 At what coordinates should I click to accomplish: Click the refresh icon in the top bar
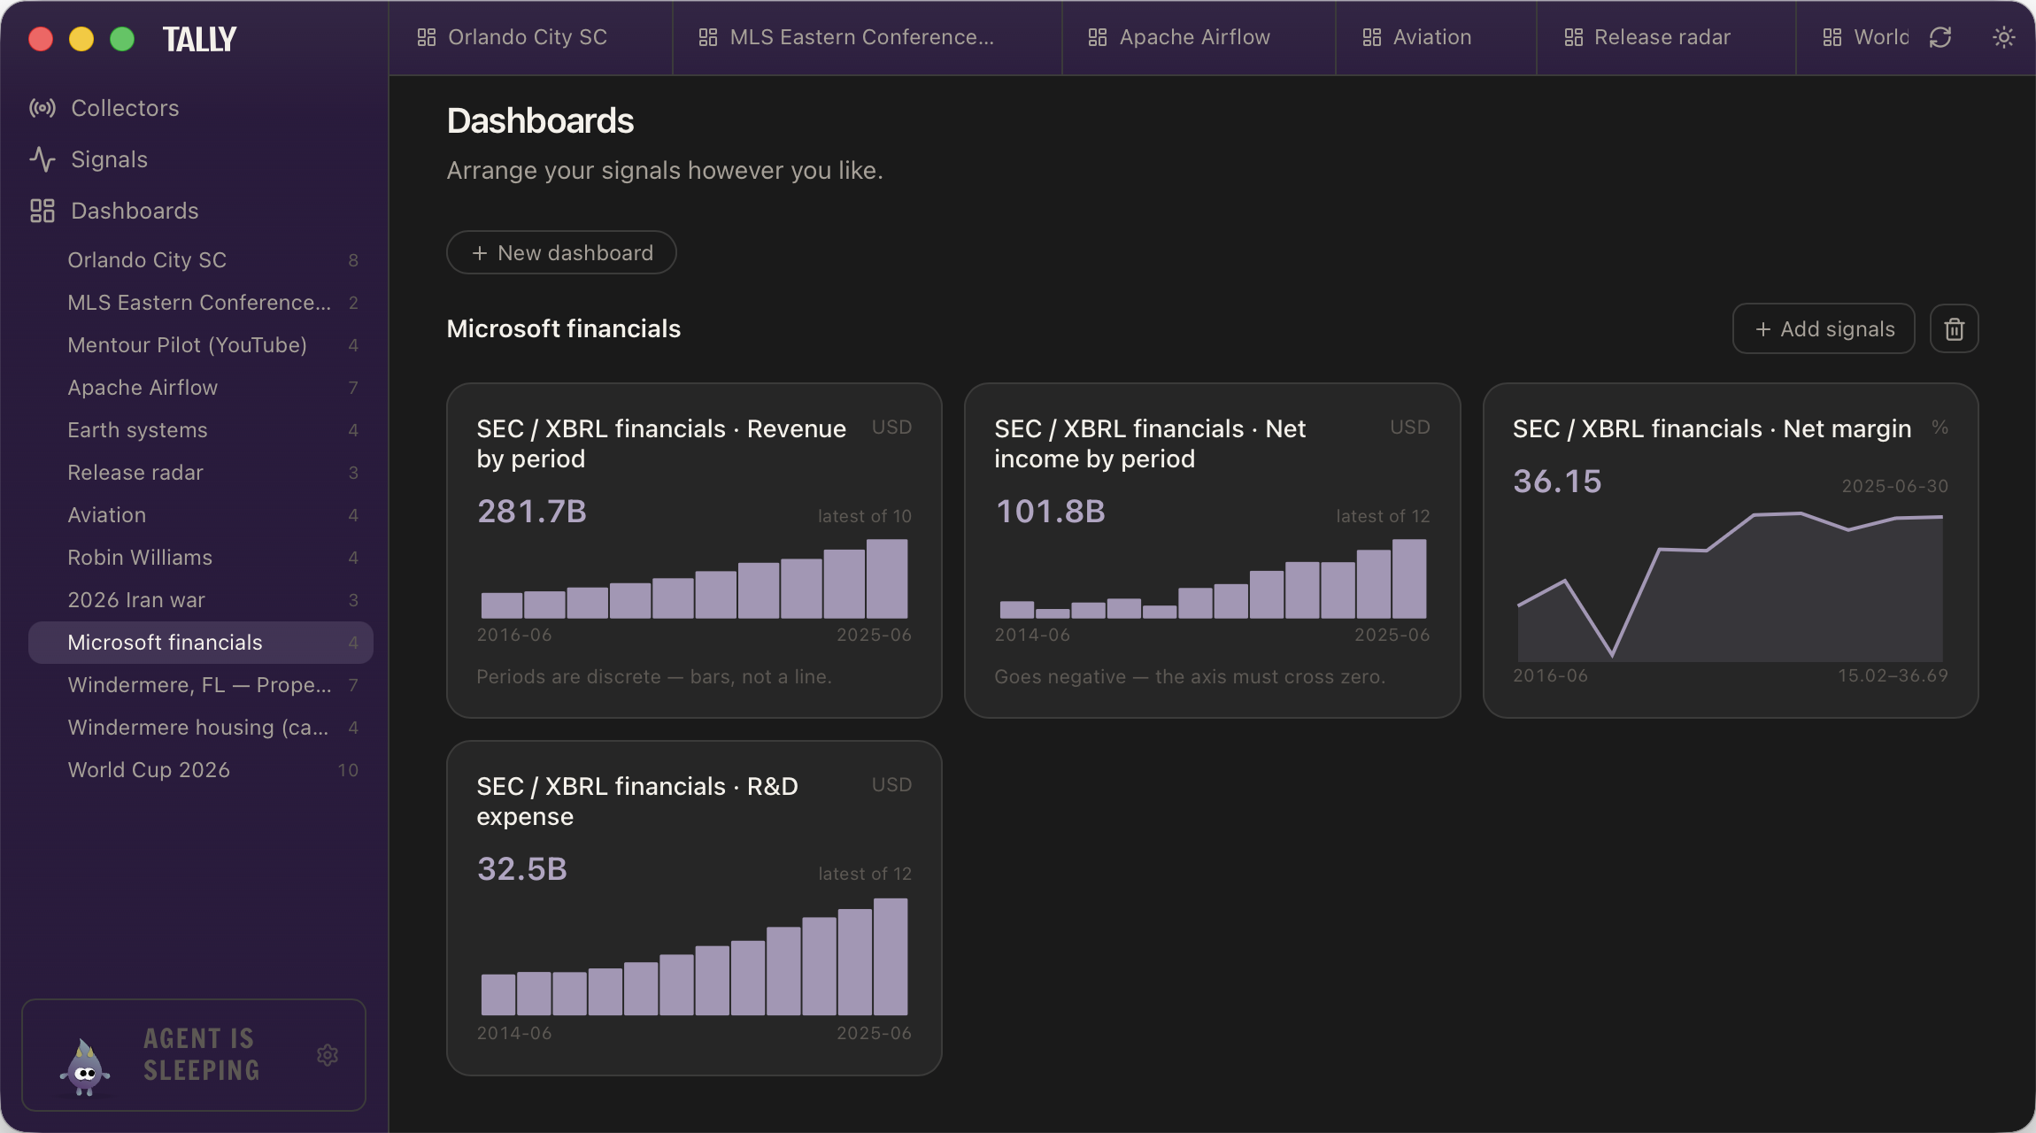pos(1940,37)
